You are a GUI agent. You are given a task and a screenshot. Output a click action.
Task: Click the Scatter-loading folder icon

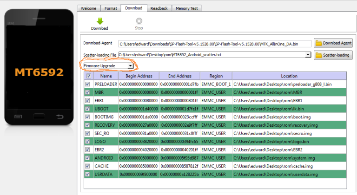tap(318, 55)
